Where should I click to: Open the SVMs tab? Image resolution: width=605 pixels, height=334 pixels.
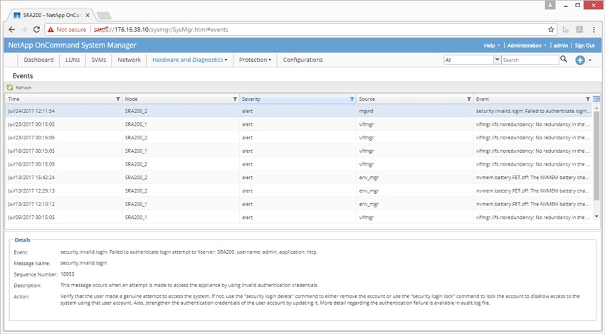coord(99,60)
